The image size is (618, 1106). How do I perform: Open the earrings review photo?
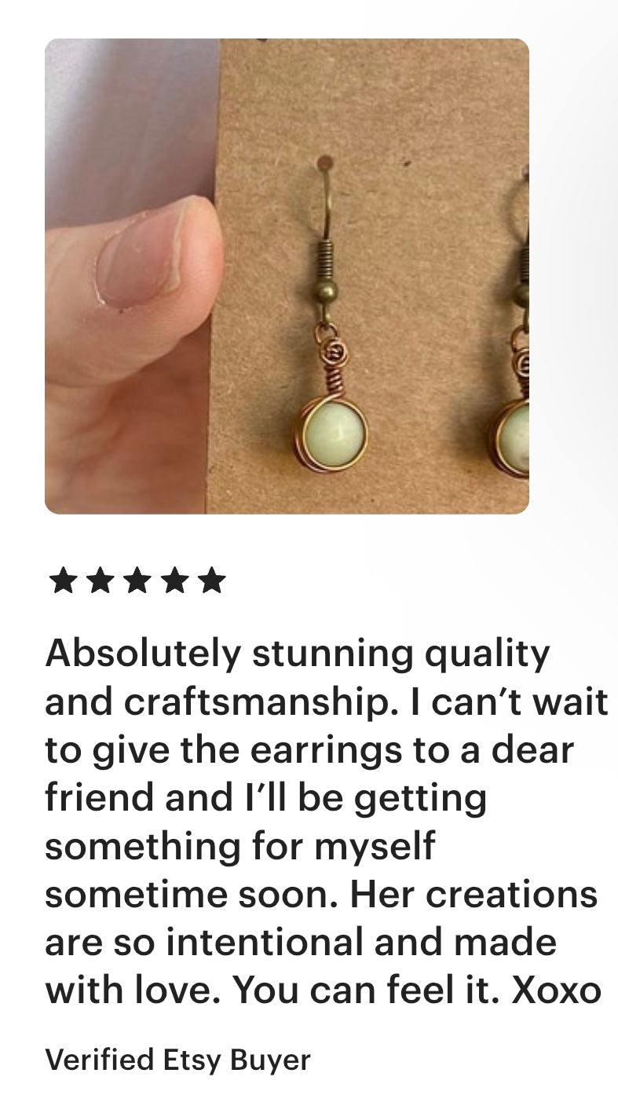[287, 276]
